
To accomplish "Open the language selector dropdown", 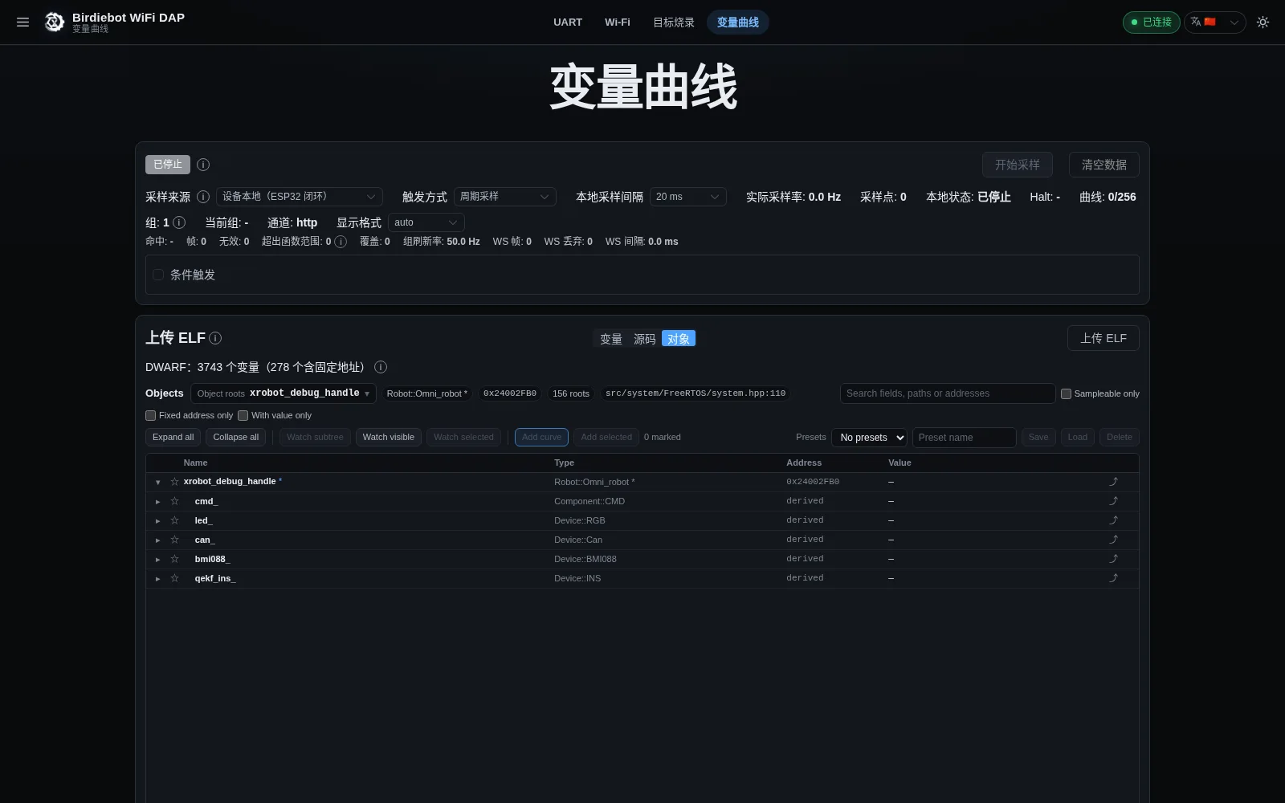I will tap(1214, 22).
